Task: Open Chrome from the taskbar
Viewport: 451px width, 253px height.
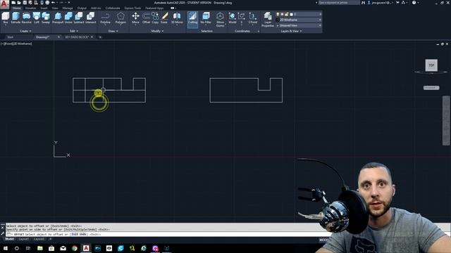Action: (75, 248)
